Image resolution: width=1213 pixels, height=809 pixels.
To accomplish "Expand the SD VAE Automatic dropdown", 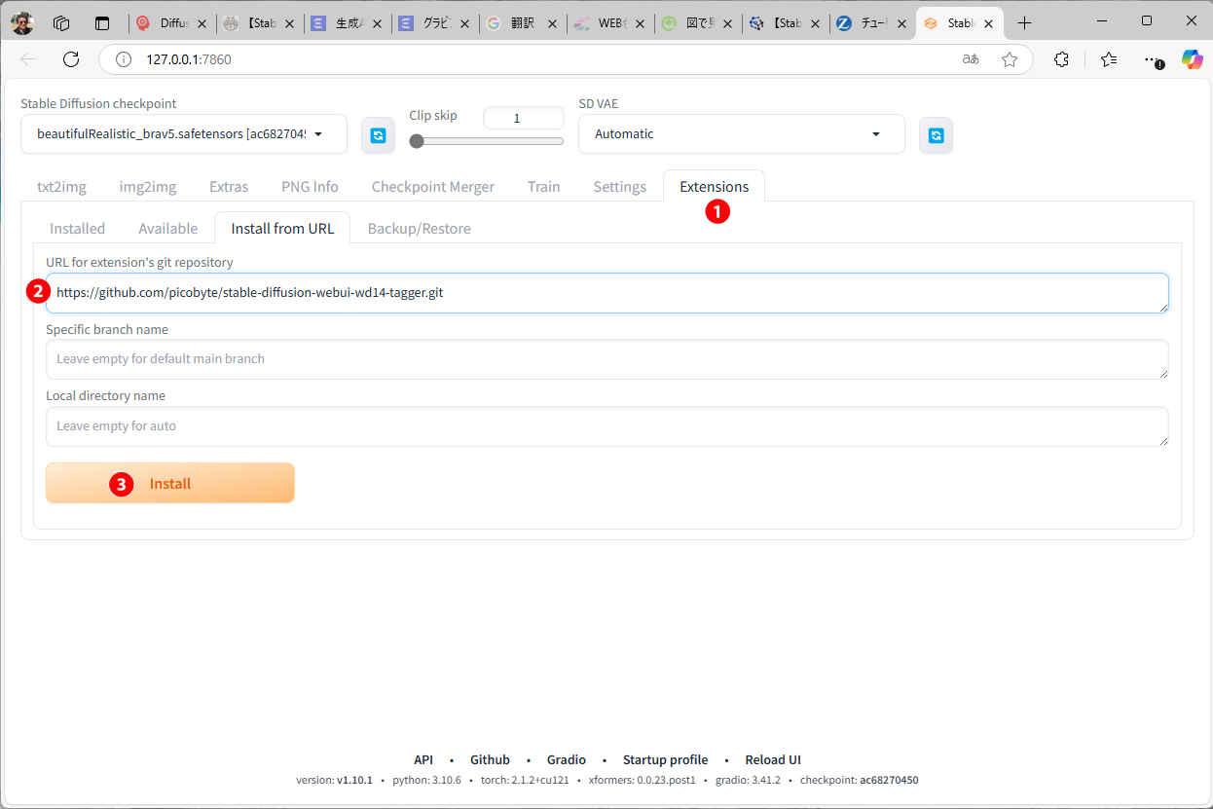I will (741, 134).
